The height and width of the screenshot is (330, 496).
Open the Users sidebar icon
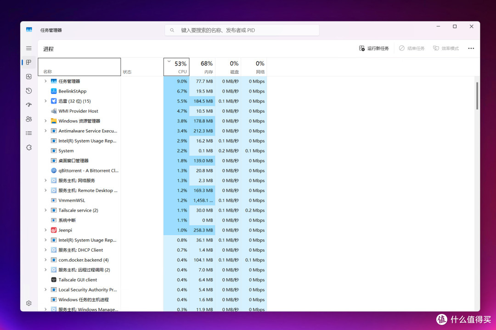pyautogui.click(x=29, y=119)
